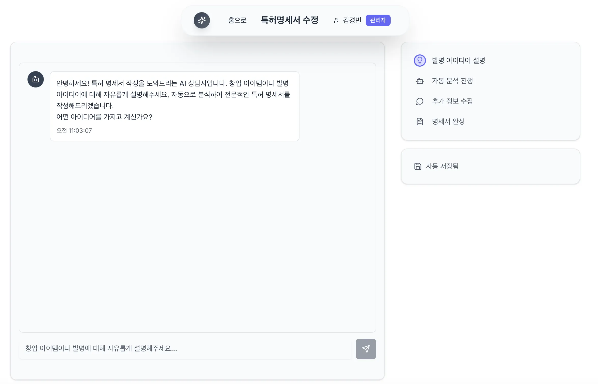Viewport: 598px width, 384px height.
Task: Click the 관리자 admin badge
Action: click(378, 20)
